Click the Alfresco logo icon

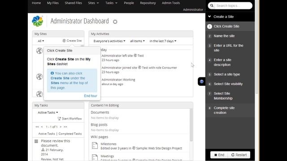click(38, 21)
